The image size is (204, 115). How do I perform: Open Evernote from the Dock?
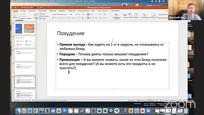point(117,111)
